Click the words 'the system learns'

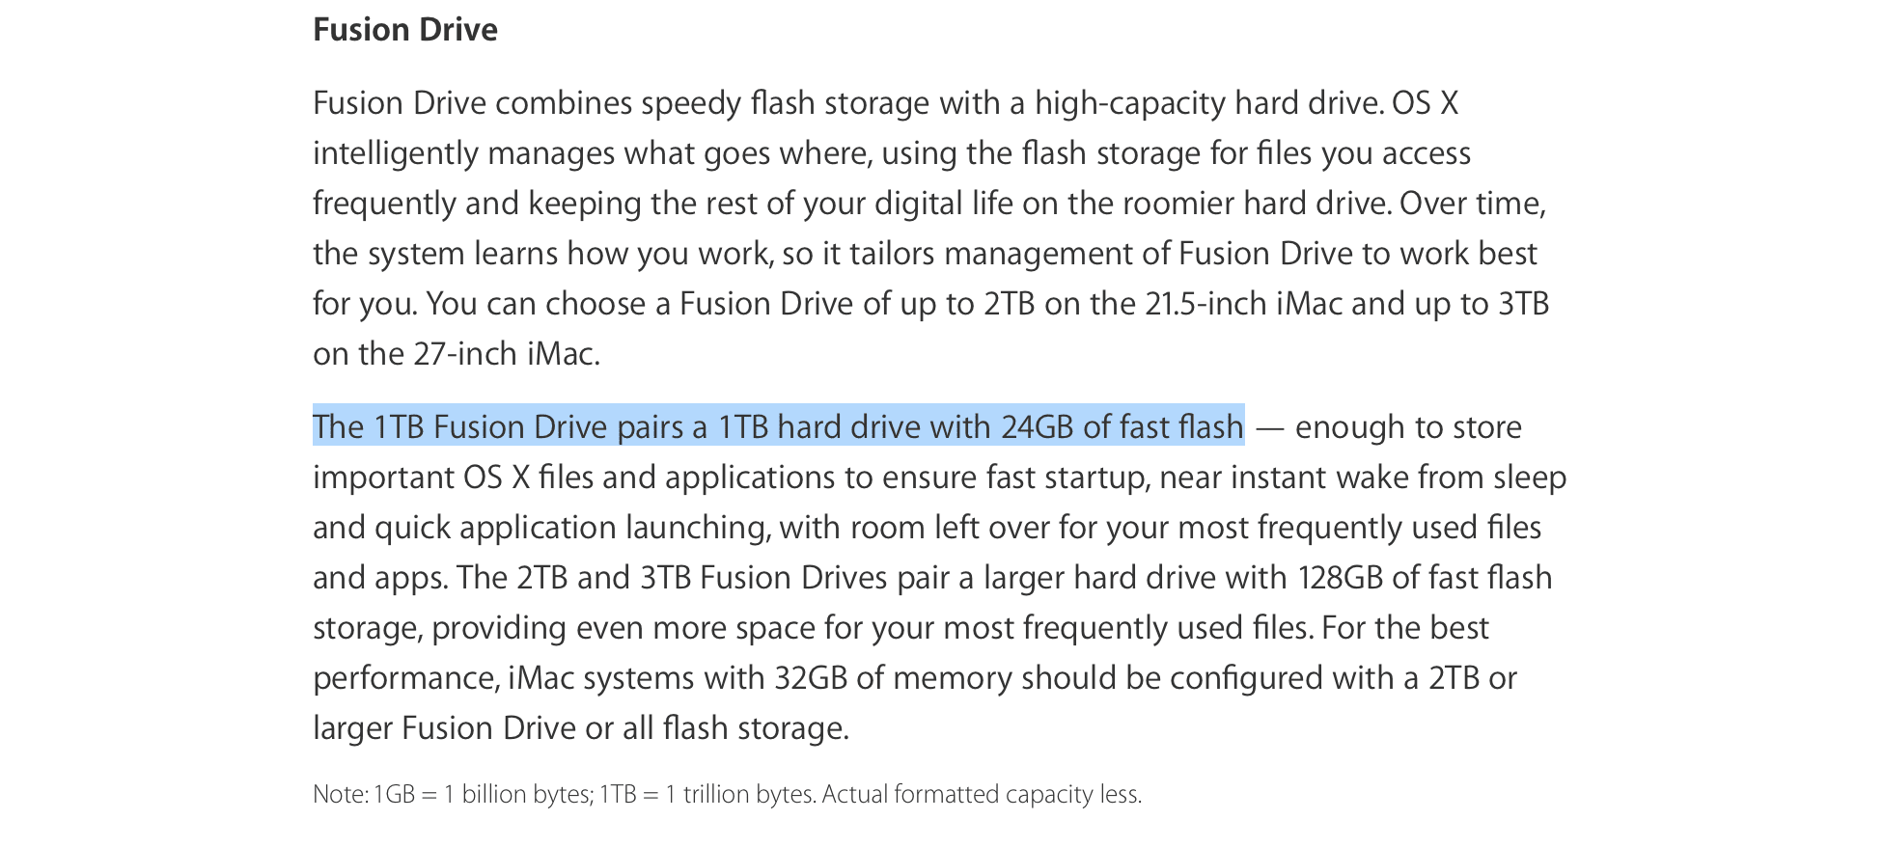pyautogui.click(x=436, y=254)
